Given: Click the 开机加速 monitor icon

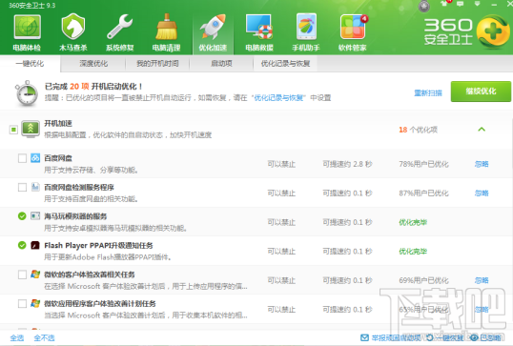Looking at the screenshot, I should tap(31, 129).
